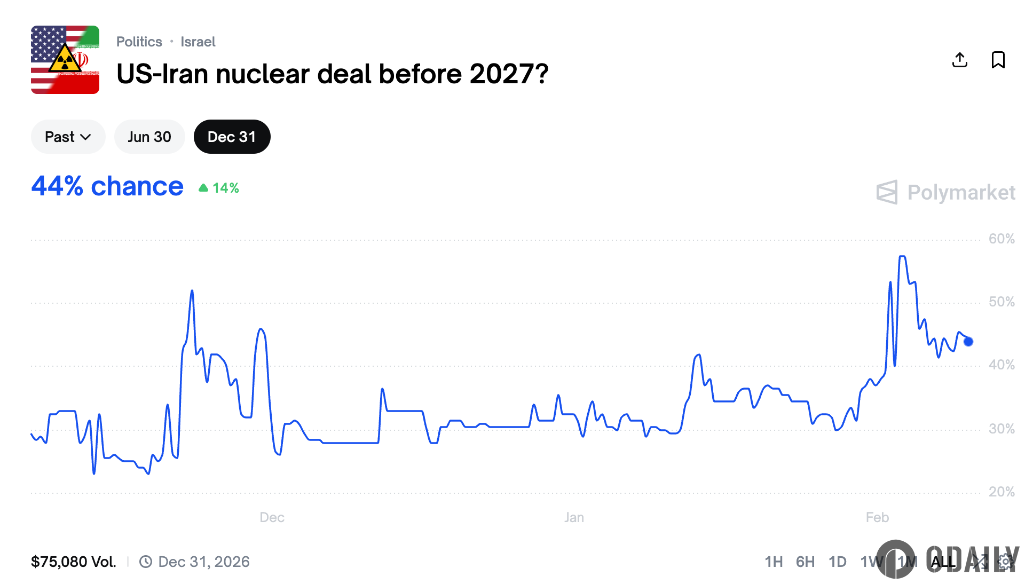Image resolution: width=1025 pixels, height=584 pixels.
Task: Enable the ALL time range view
Action: click(x=943, y=562)
